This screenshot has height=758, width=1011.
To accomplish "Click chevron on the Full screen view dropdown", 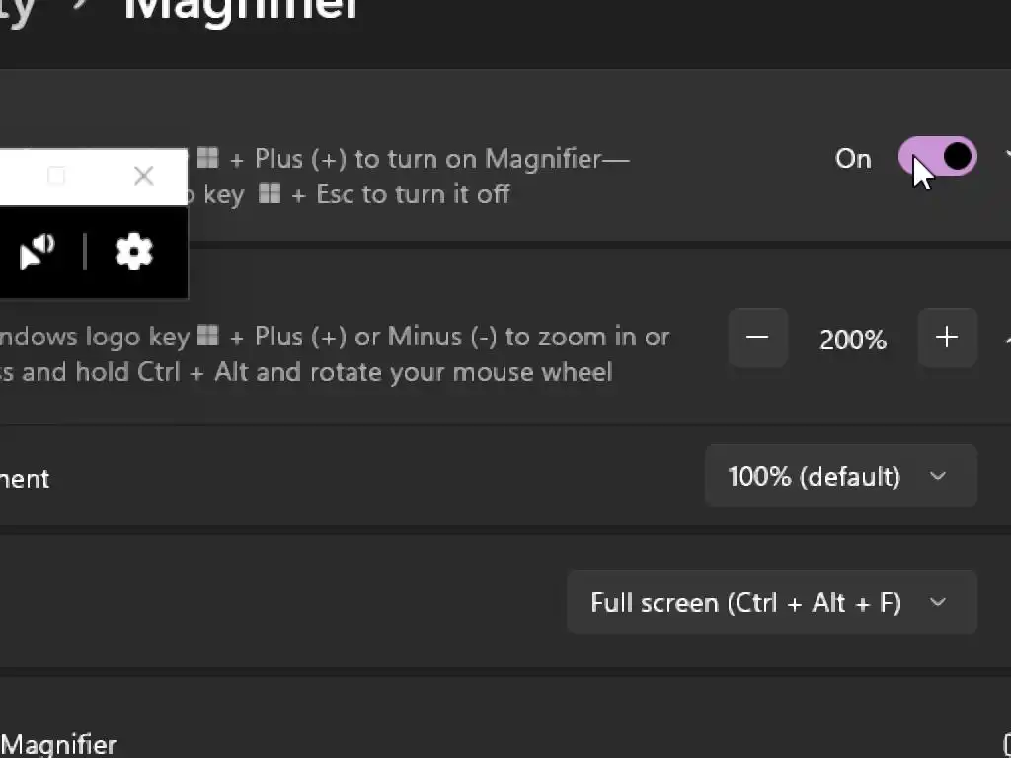I will pyautogui.click(x=938, y=602).
